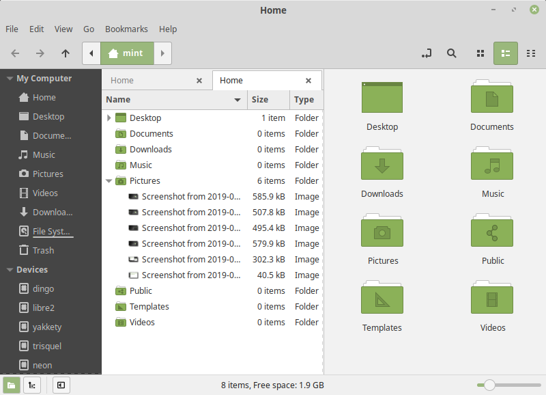Viewport: 546px width, 395px height.
Task: Switch to icon view in the toolbar
Action: click(480, 53)
